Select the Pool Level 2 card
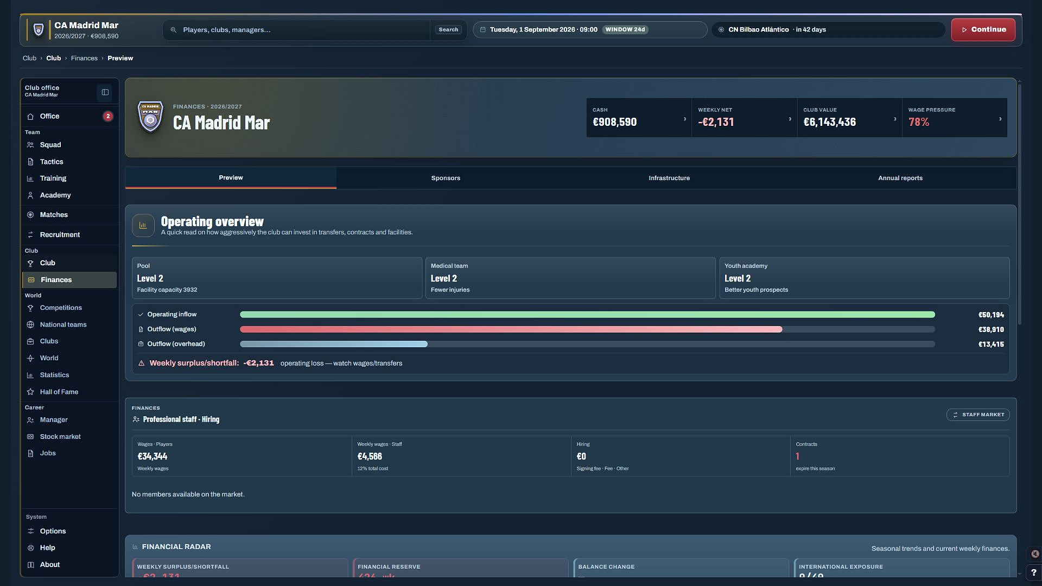Screen dimensions: 1042x586 point(277,278)
